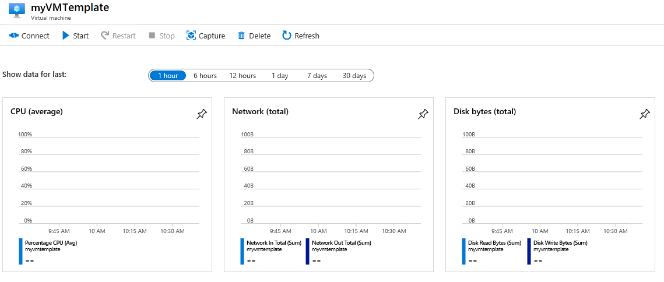The width and height of the screenshot is (664, 282).
Task: Select the 6 hours time range
Action: [205, 76]
